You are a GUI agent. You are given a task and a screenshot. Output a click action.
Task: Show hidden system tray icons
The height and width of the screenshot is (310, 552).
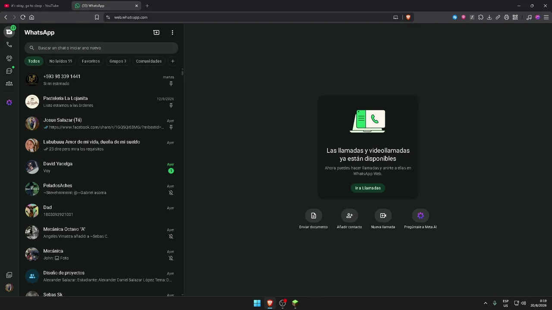(x=486, y=303)
